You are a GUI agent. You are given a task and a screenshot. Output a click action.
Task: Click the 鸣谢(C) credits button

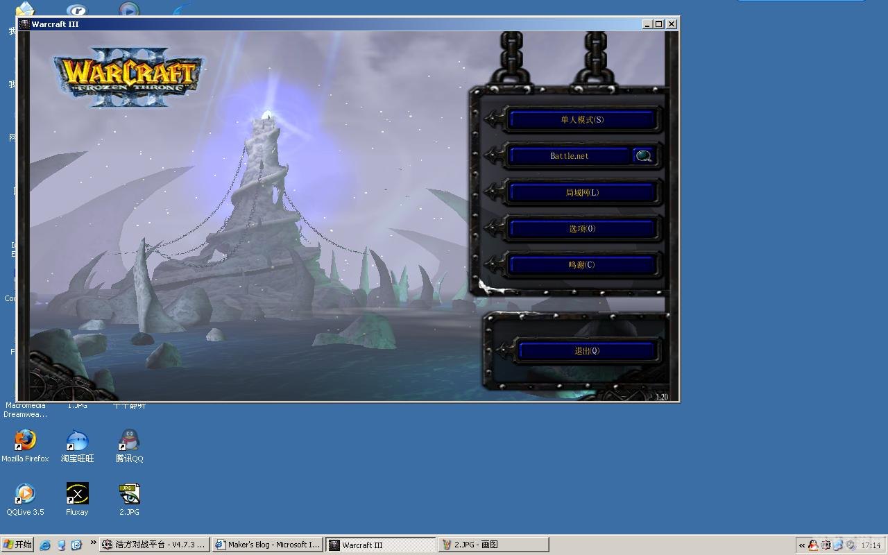tap(581, 265)
